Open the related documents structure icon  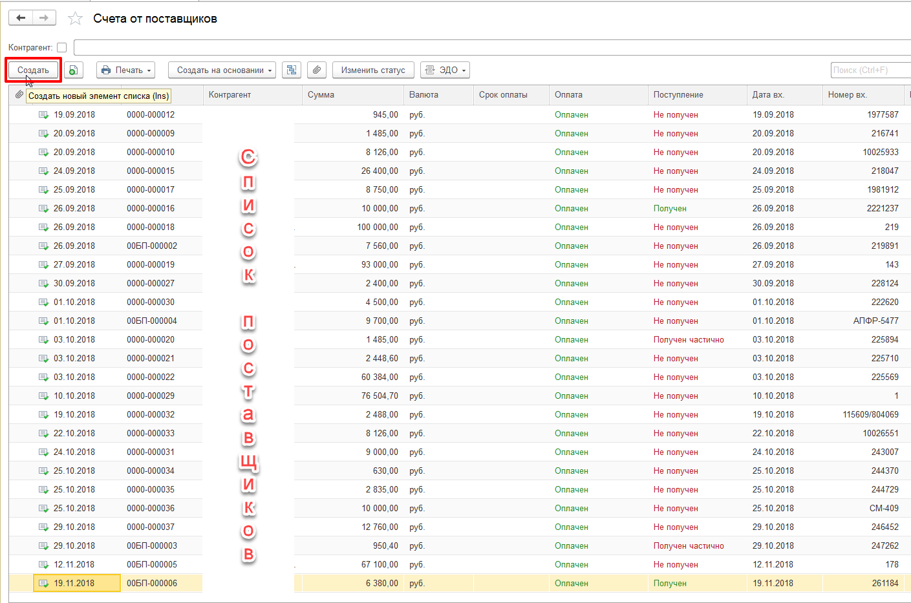pyautogui.click(x=292, y=70)
